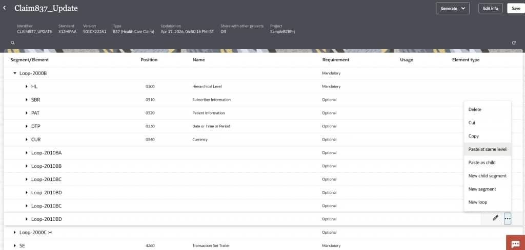
Task: Click the refresh icon in header
Action: click(514, 43)
